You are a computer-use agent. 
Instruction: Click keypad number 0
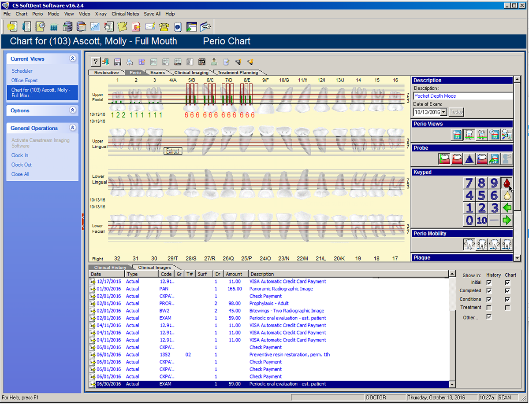point(469,220)
